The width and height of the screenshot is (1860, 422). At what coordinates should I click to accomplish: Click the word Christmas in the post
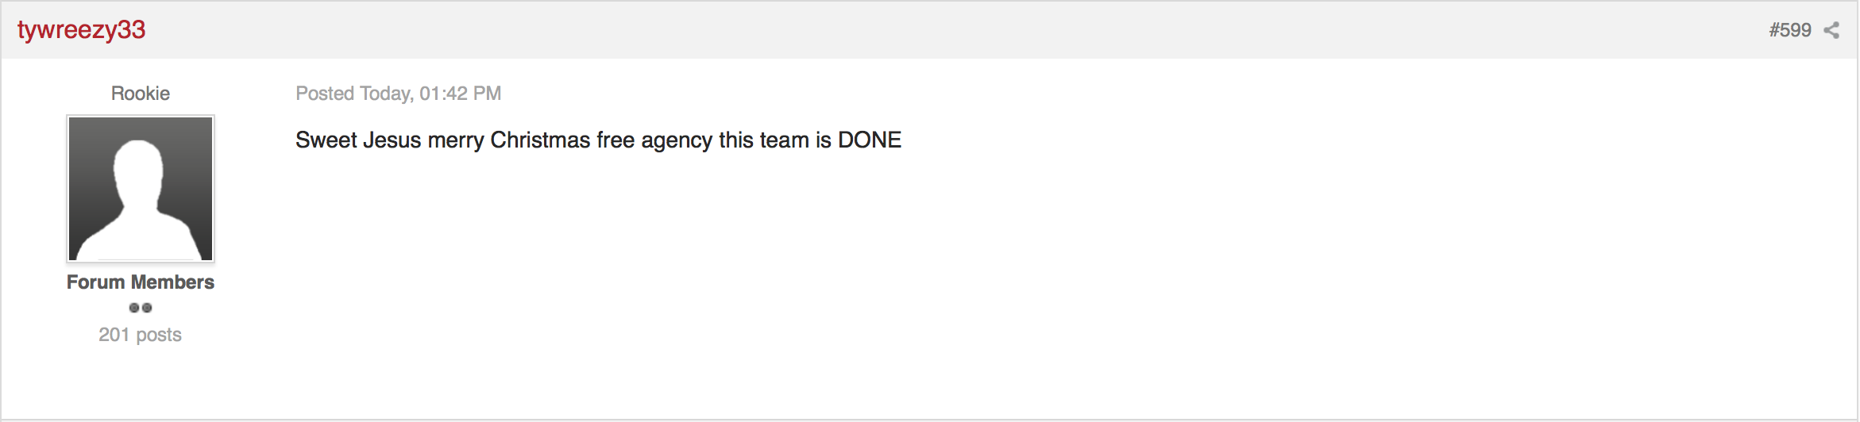[x=540, y=140]
